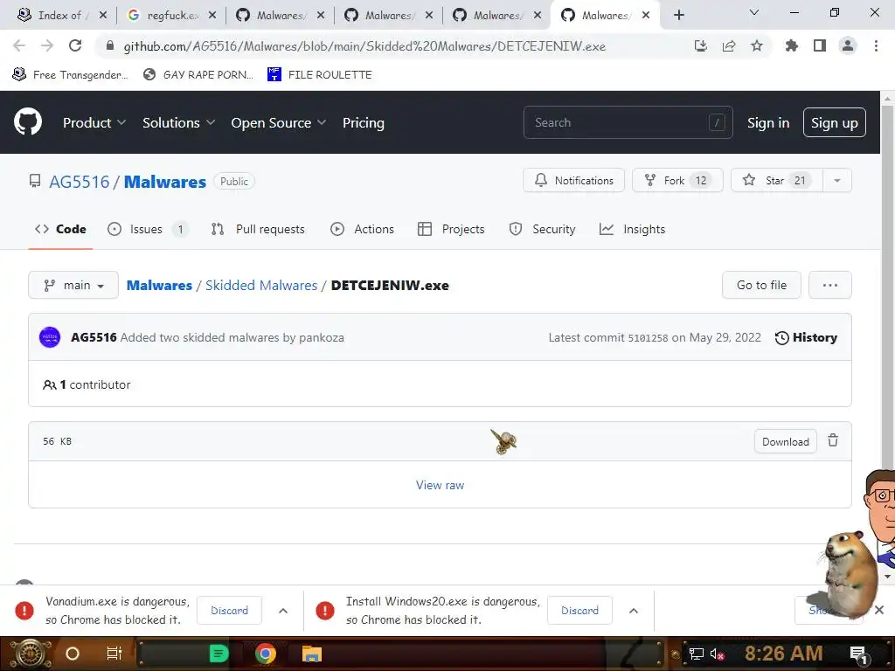This screenshot has width=895, height=671.
Task: Click the Cortana circle on taskbar
Action: (x=73, y=654)
